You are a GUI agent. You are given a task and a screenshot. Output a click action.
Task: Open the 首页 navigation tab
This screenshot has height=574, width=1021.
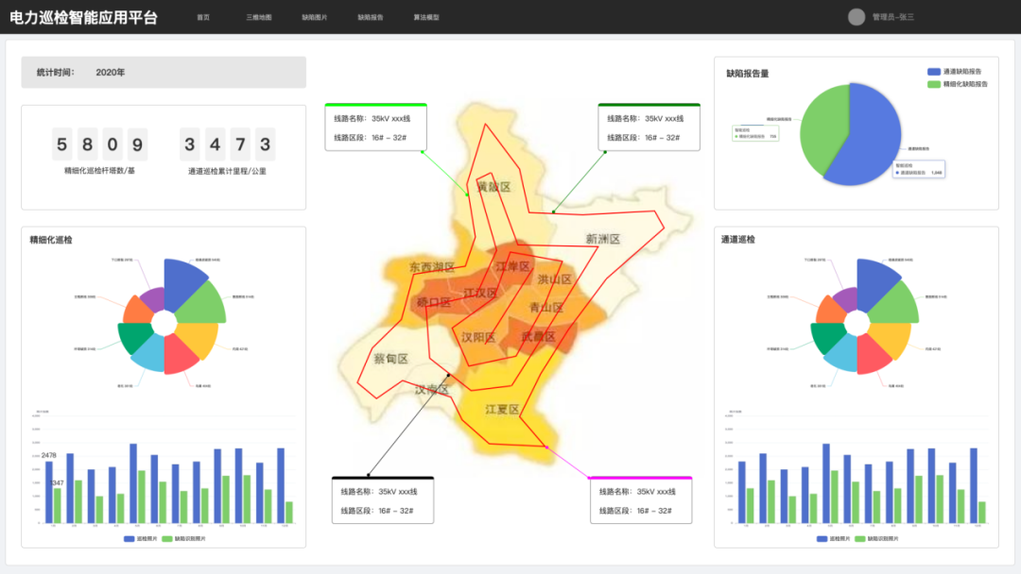[x=203, y=18]
